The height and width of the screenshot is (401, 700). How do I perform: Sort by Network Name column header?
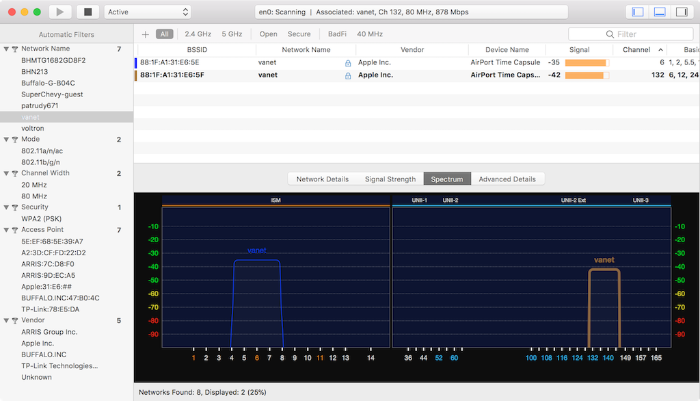tap(306, 50)
